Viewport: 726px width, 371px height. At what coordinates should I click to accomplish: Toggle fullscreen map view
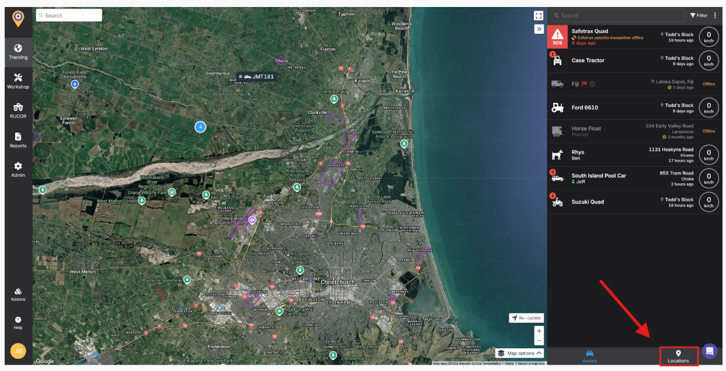point(539,16)
